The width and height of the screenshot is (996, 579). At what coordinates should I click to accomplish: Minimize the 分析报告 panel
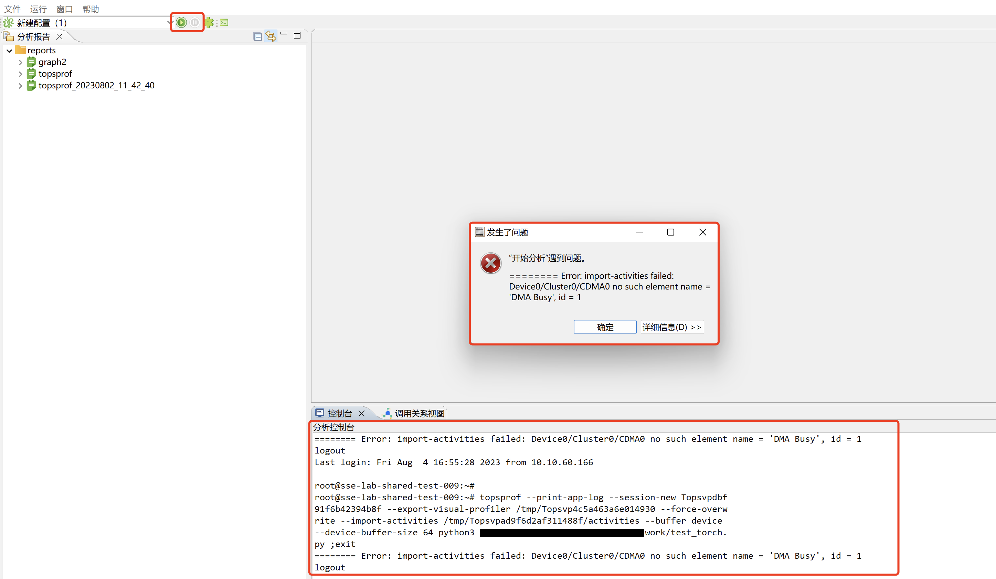[x=284, y=34]
